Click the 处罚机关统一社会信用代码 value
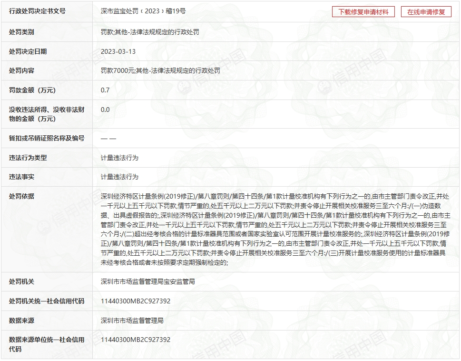 pyautogui.click(x=135, y=301)
